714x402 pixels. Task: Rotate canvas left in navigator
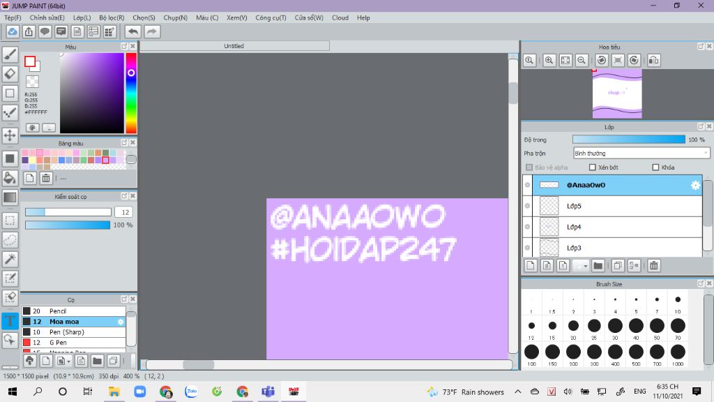click(602, 60)
